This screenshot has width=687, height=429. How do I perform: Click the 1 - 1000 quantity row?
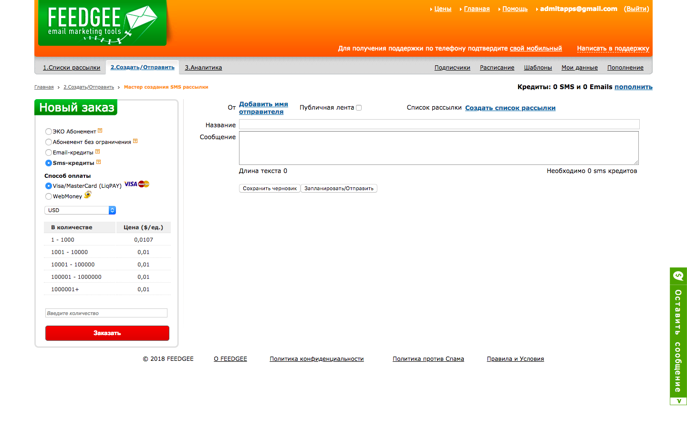click(x=107, y=240)
